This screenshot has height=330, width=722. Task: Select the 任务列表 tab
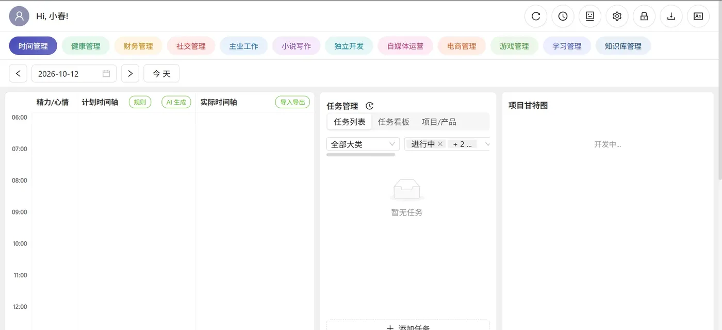tap(350, 122)
